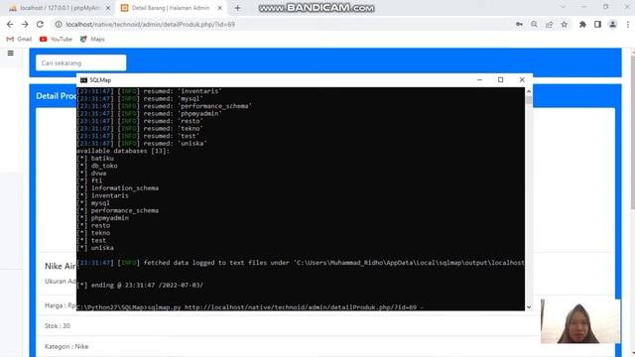Open YouTube bookmark
The image size is (635, 357).
point(56,39)
